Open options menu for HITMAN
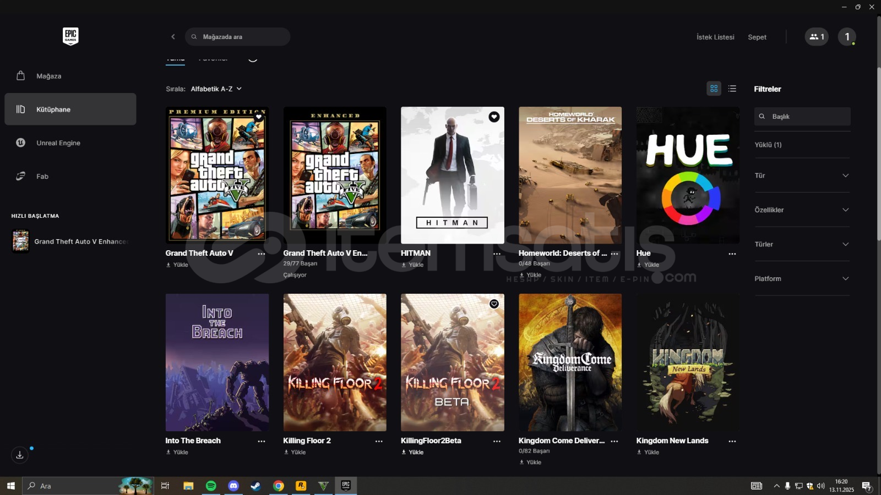This screenshot has width=881, height=495. click(497, 254)
